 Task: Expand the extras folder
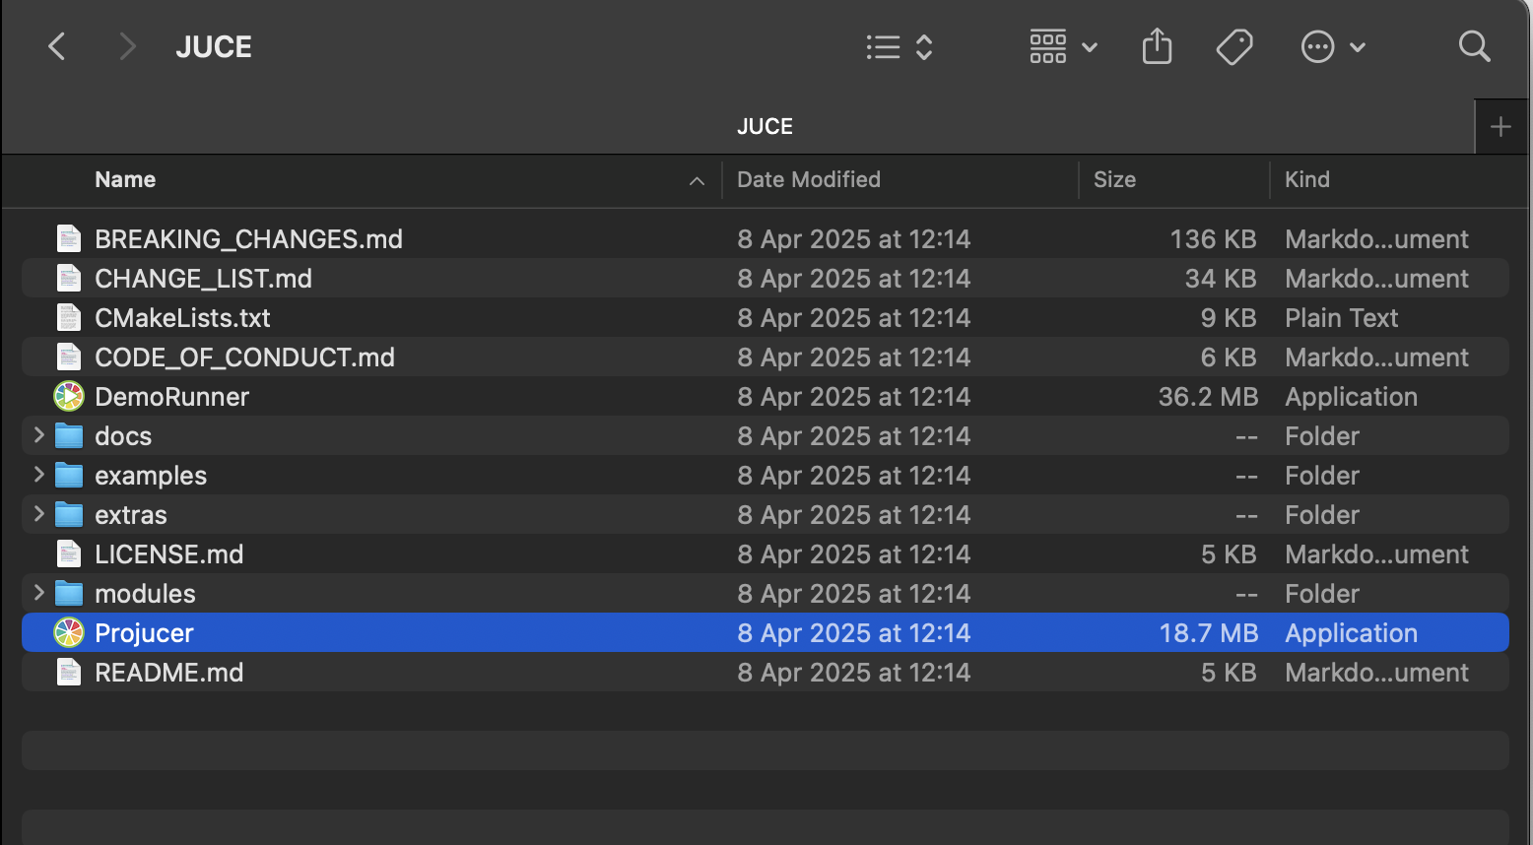click(x=38, y=514)
